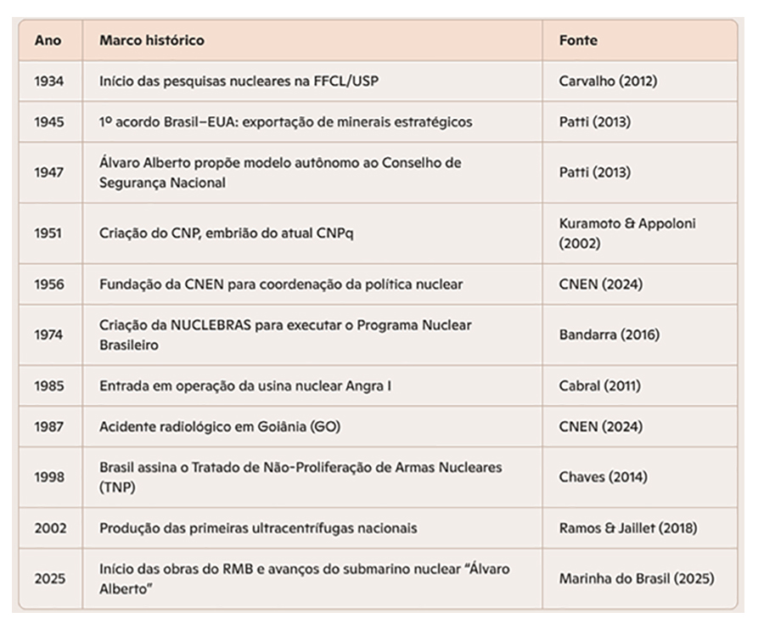
Task: Click the "Fonte" column header
Action: (578, 40)
